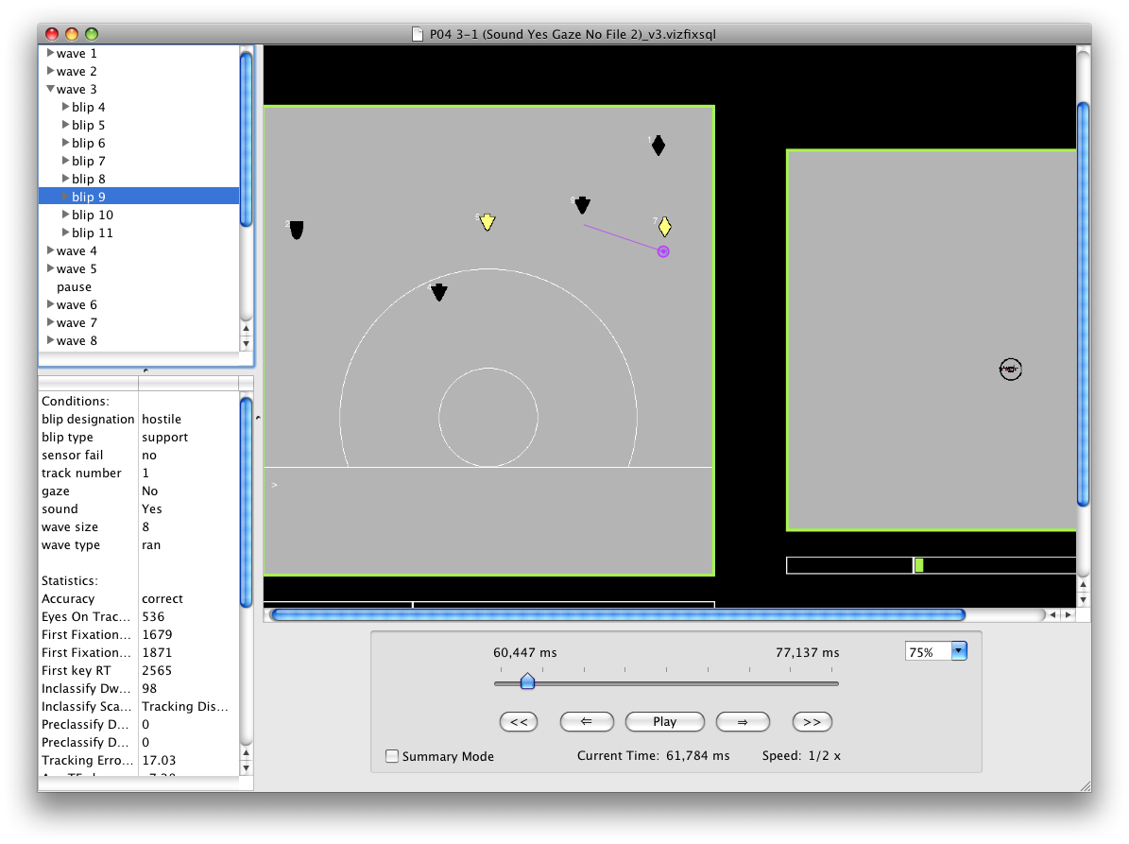Image resolution: width=1129 pixels, height=844 pixels.
Task: Expand blip 4 disclosure triangle
Action: 65,107
